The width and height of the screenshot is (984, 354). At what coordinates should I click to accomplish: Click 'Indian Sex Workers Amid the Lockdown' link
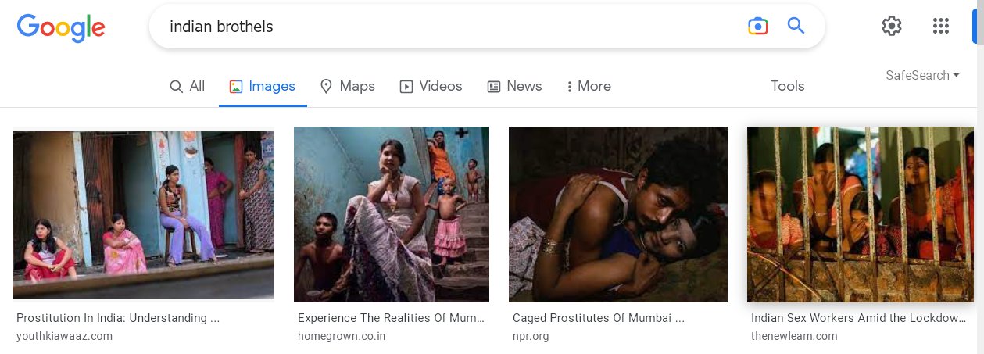[860, 318]
